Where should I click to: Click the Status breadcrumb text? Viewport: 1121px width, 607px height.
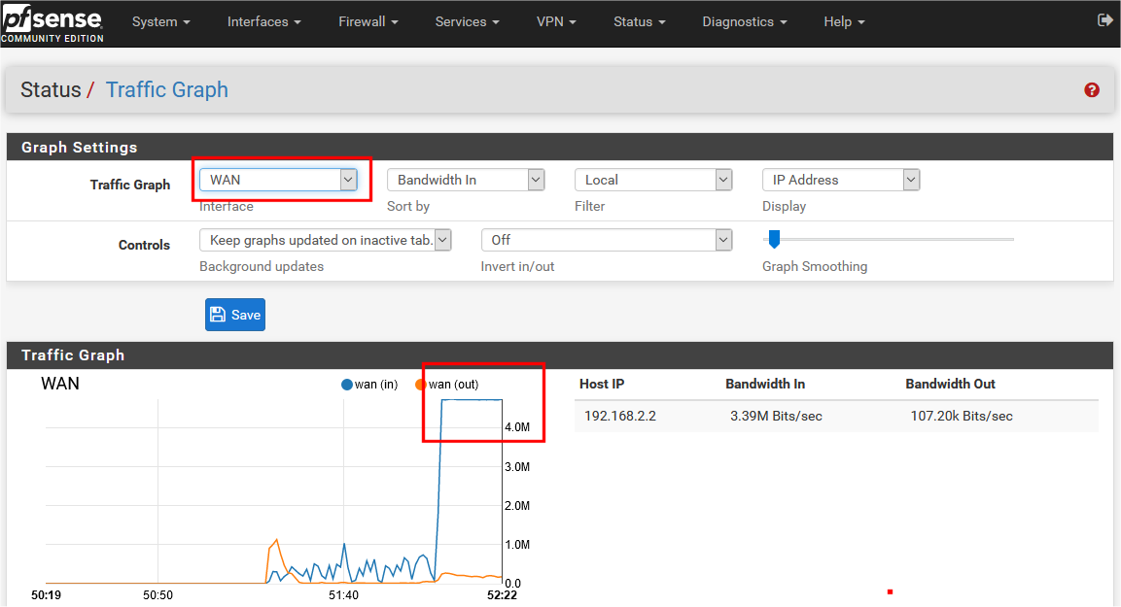(51, 90)
